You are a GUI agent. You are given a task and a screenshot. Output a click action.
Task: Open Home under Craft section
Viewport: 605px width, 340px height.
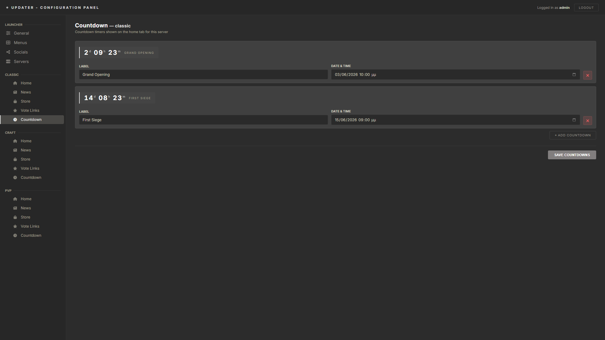click(x=32, y=141)
